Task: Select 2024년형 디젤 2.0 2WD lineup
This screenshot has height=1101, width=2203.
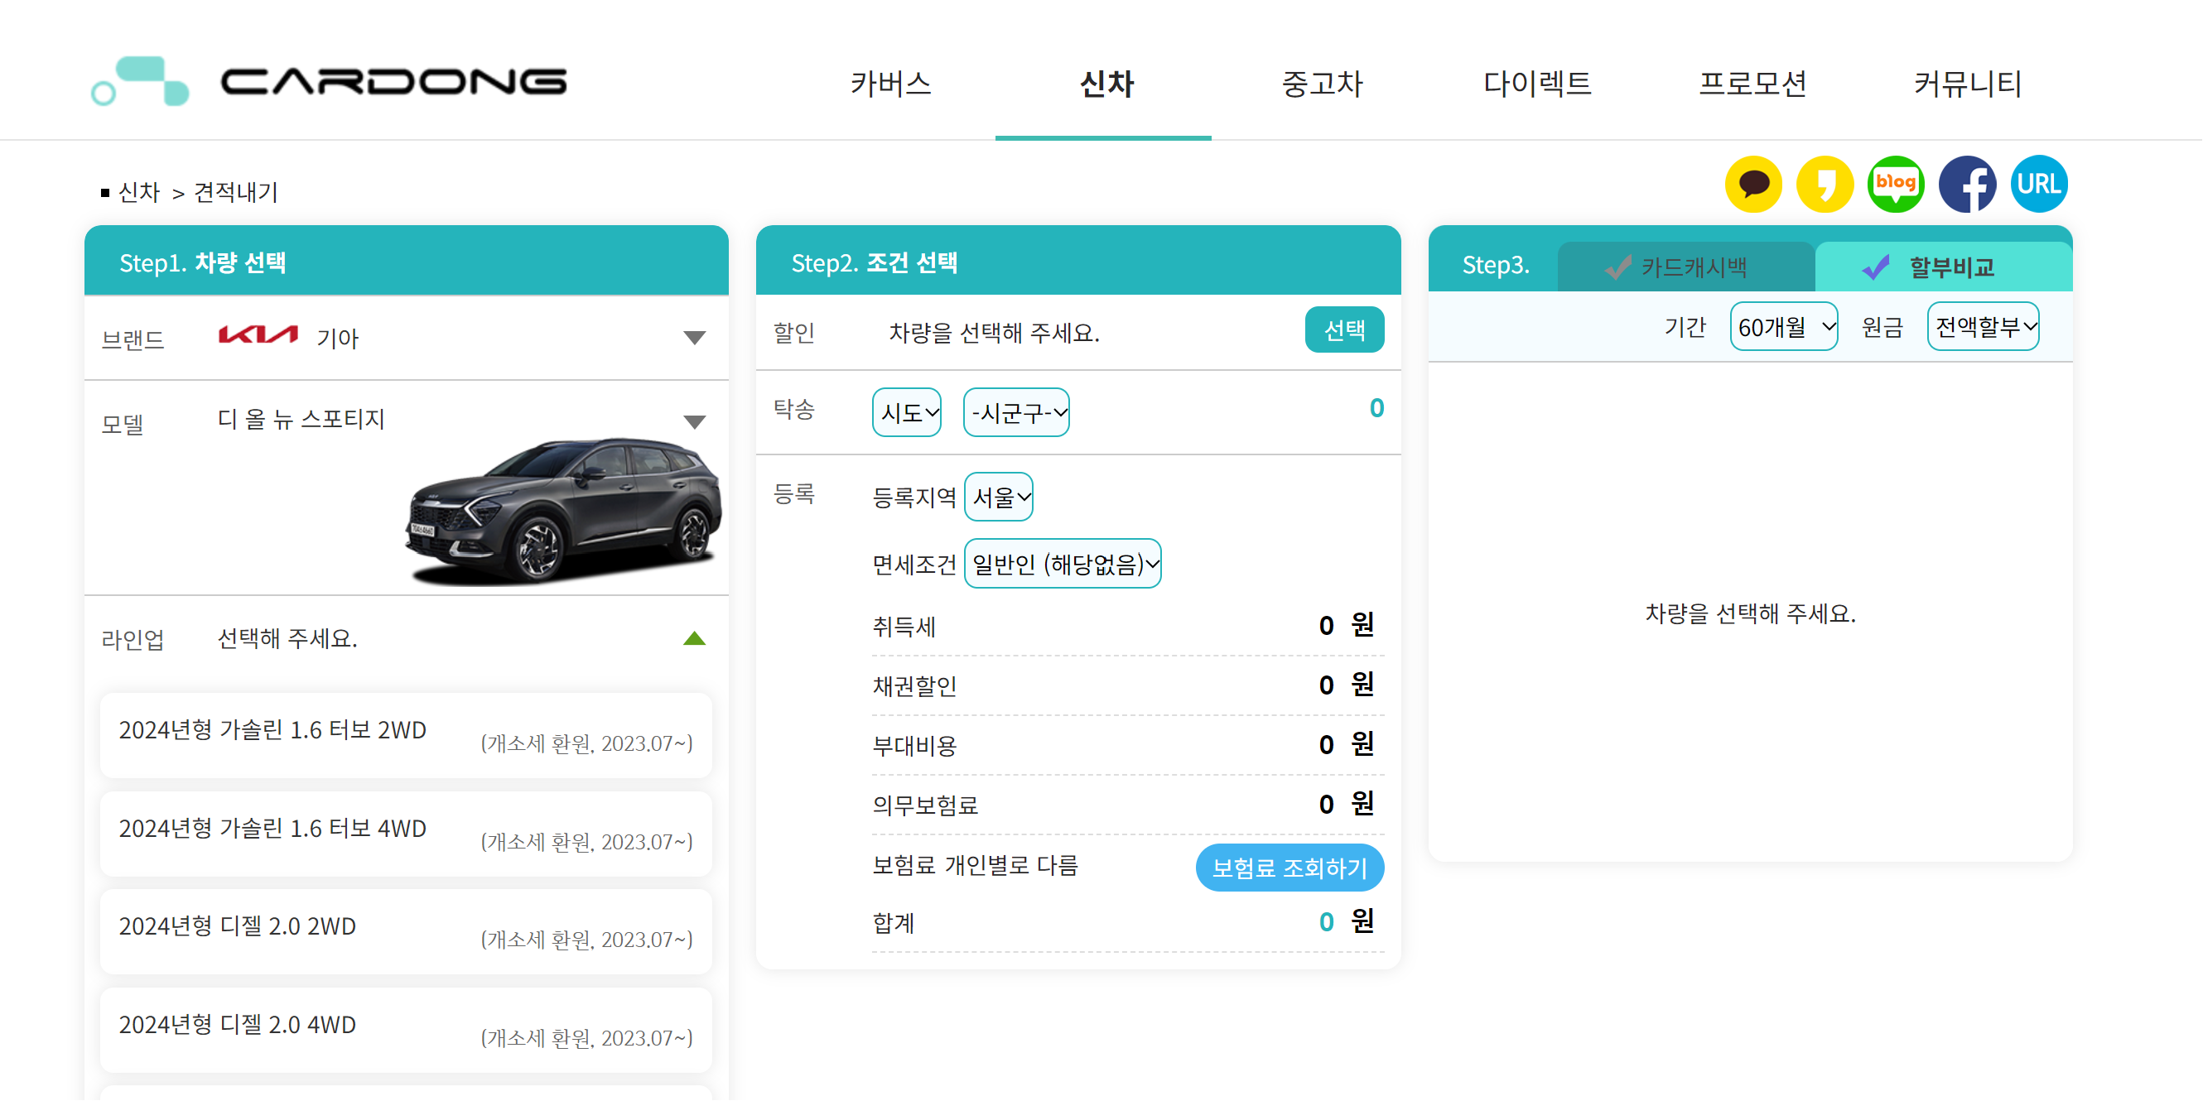Action: pyautogui.click(x=406, y=933)
